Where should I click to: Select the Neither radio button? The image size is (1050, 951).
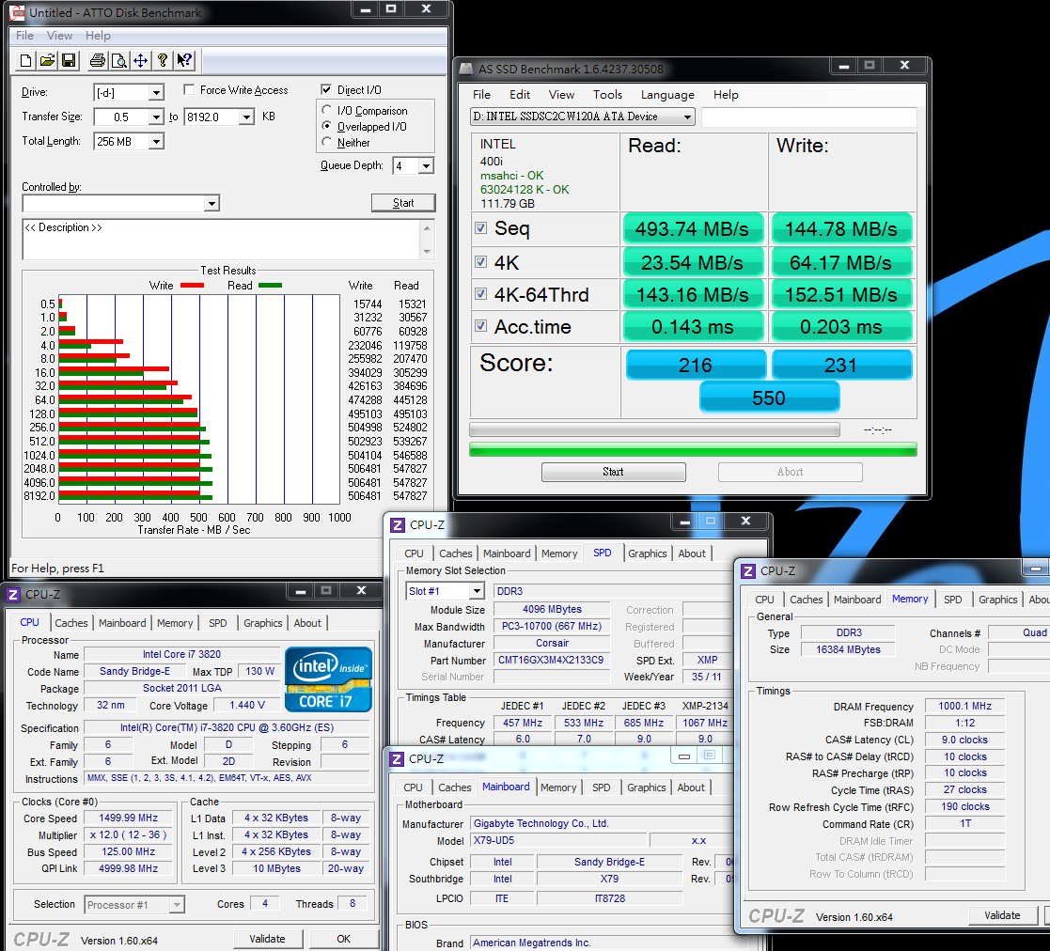click(x=327, y=142)
